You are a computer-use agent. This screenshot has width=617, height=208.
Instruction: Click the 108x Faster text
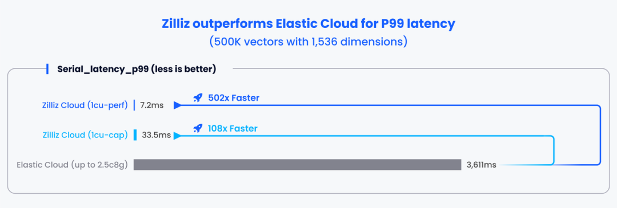tap(233, 128)
